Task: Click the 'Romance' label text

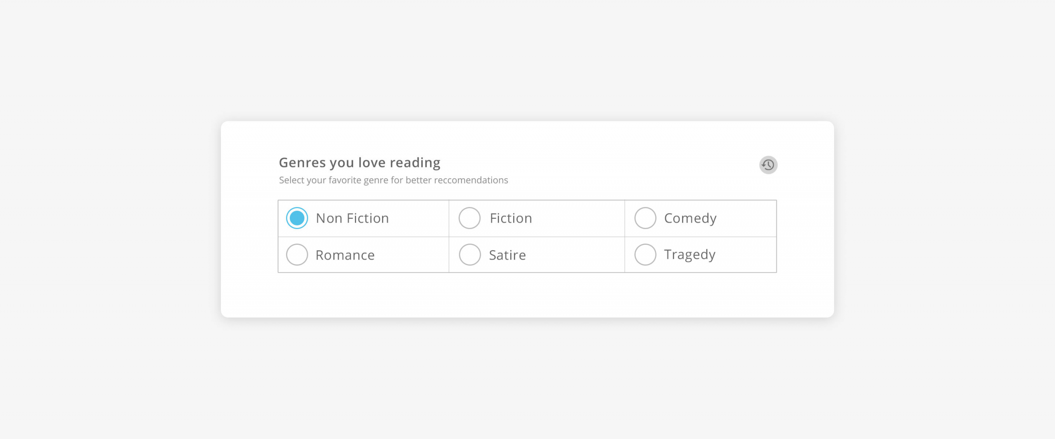Action: pos(345,255)
